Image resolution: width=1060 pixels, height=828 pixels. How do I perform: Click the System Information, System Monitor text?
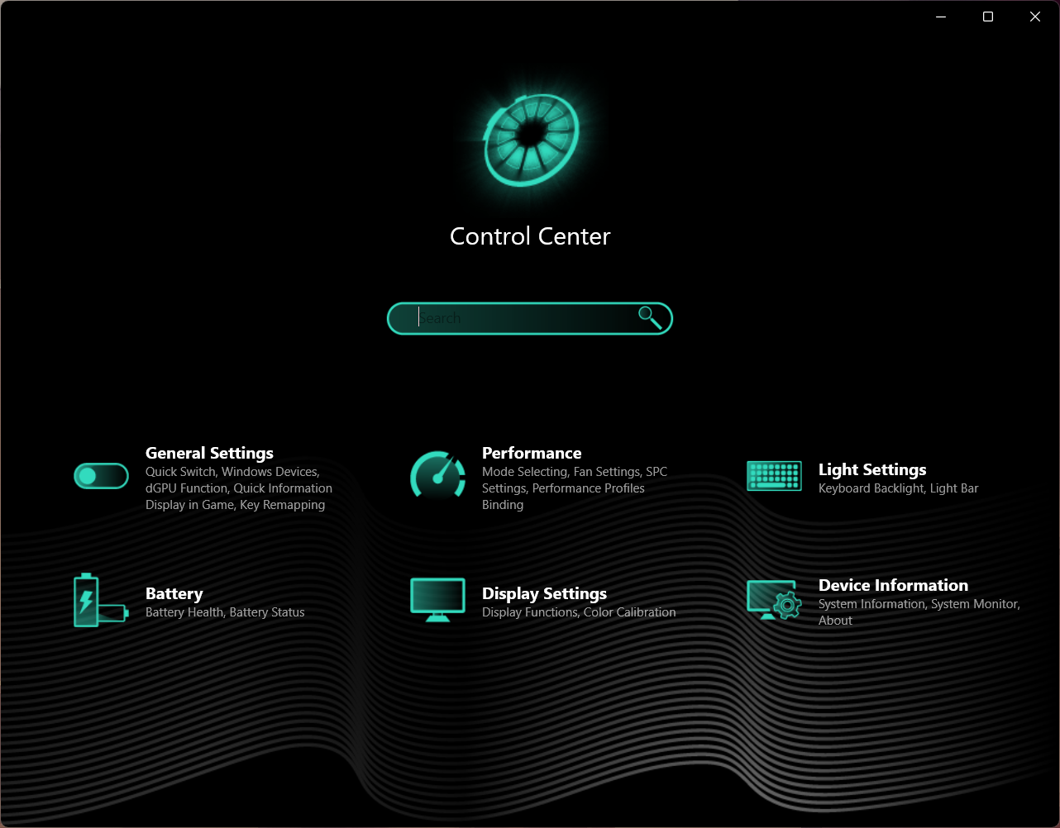[919, 612]
